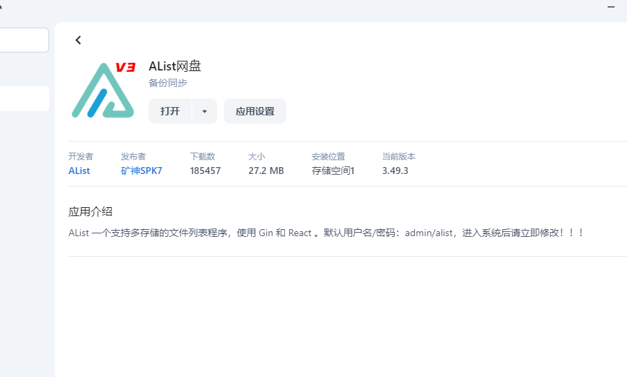This screenshot has width=627, height=377.
Task: Click the 当前版本 label
Action: tap(399, 156)
